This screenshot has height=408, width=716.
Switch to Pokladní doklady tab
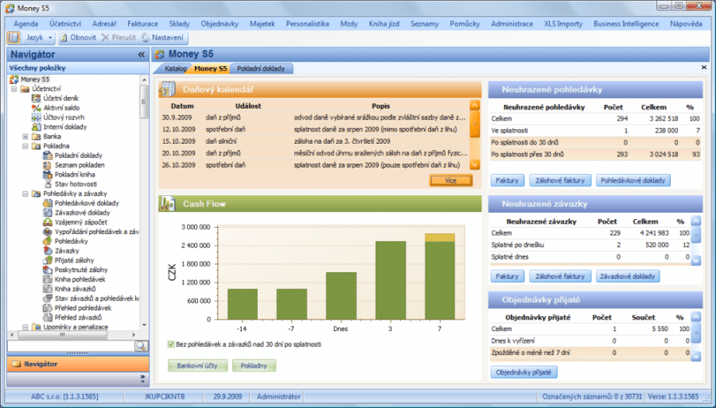click(x=262, y=68)
